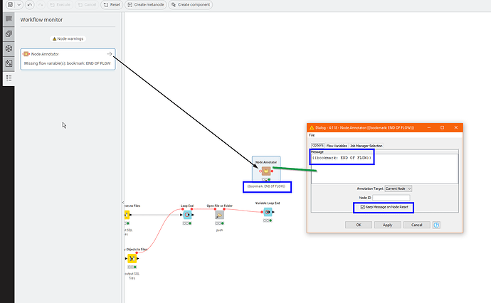The height and width of the screenshot is (303, 491).
Task: Reset nodes with the Reset button
Action: (x=112, y=5)
